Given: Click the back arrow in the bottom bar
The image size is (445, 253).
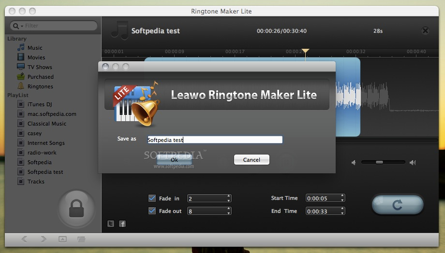Looking at the screenshot, I should click(x=24, y=239).
